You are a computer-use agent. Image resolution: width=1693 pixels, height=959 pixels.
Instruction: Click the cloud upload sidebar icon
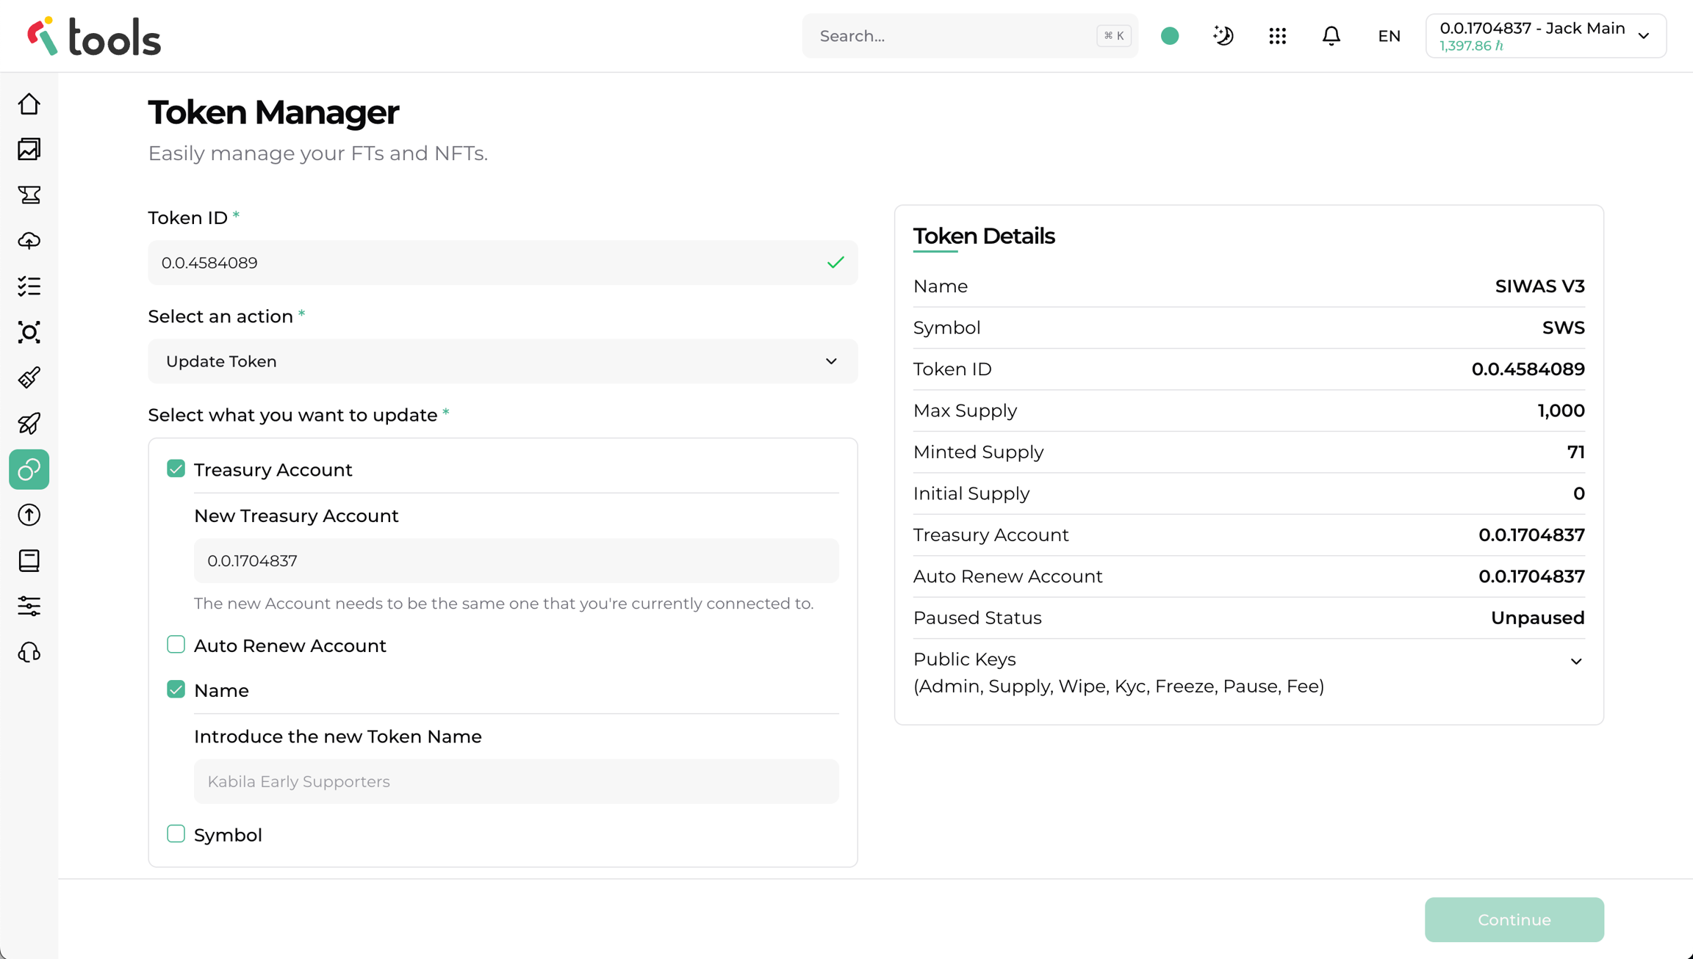pos(29,241)
